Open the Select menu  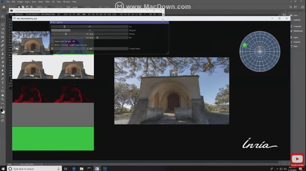[41, 2]
